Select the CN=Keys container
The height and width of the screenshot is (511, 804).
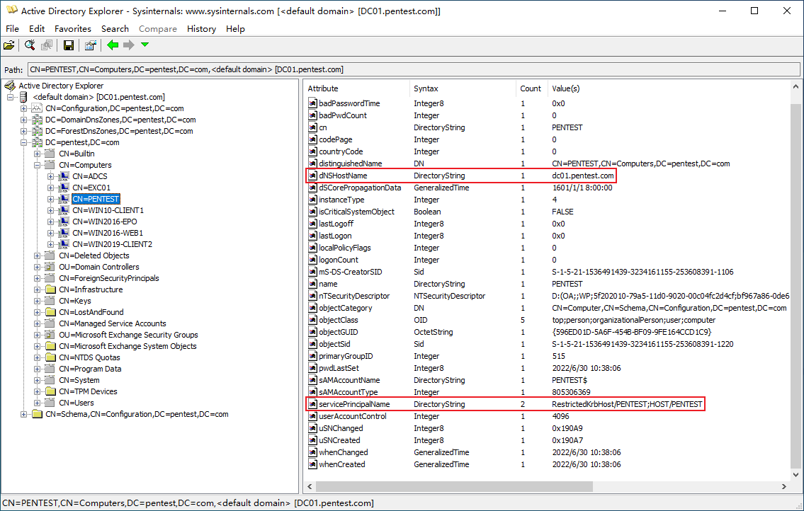tap(75, 300)
